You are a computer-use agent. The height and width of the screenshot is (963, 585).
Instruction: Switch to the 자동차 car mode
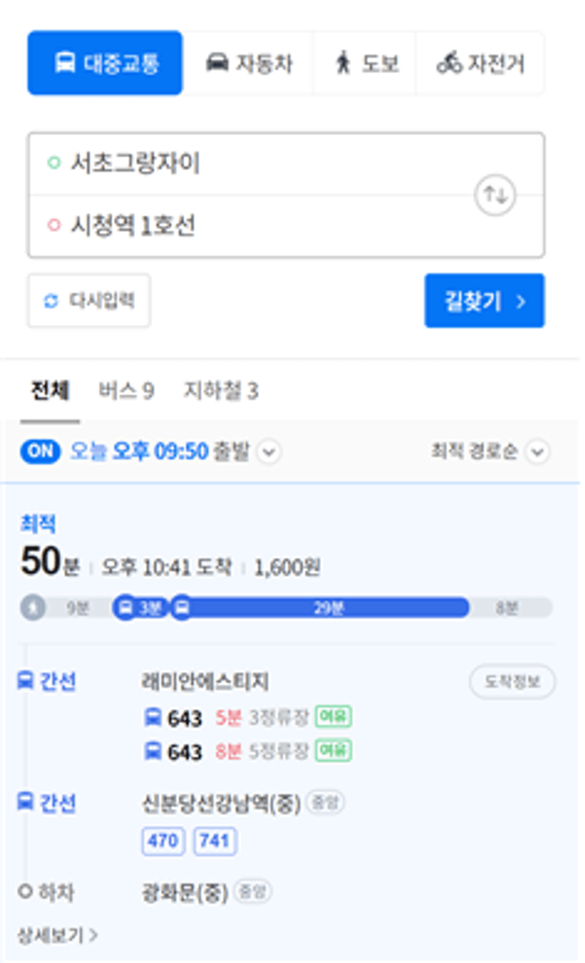[x=248, y=63]
